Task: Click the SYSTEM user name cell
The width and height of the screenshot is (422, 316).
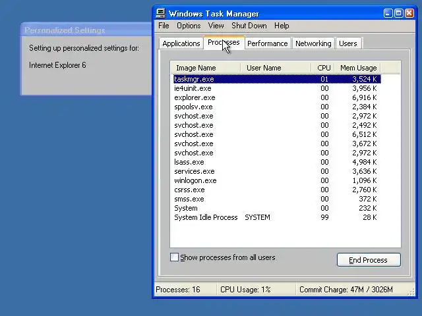Action: click(x=257, y=217)
